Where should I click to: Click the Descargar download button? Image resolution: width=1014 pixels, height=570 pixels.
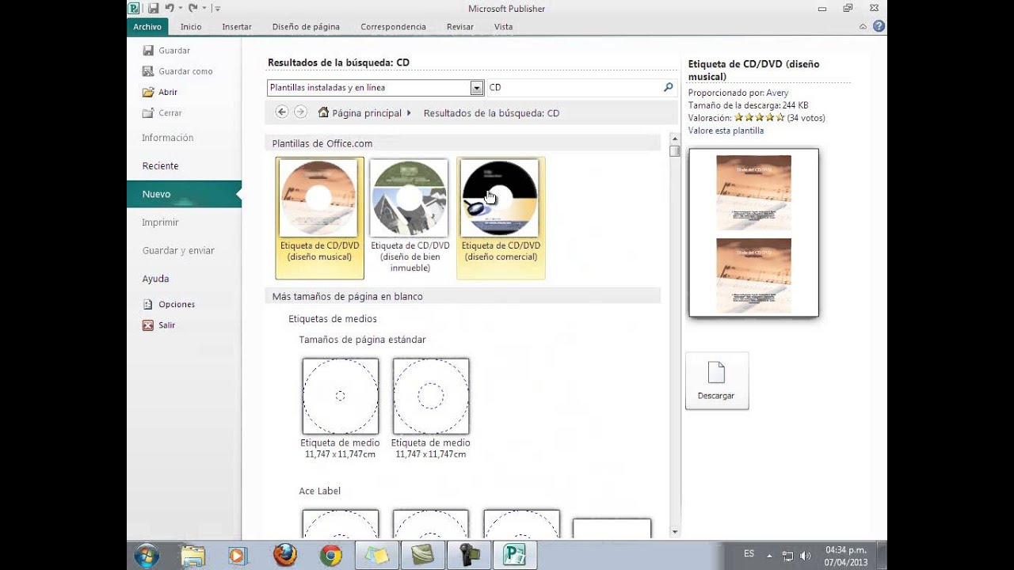click(717, 381)
